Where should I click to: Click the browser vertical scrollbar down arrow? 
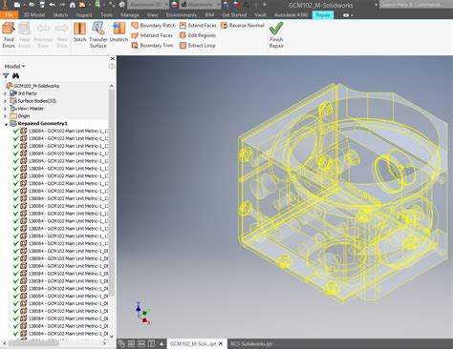tap(112, 337)
